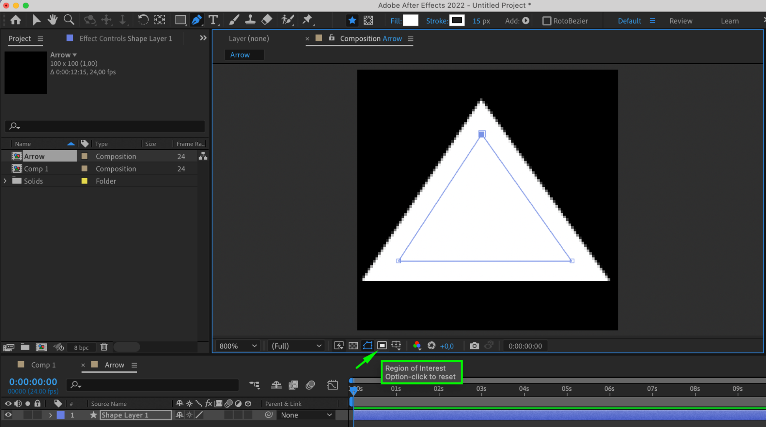The image size is (766, 427).
Task: Hide Shape Layer 1 with eye toggle
Action: tap(8, 415)
